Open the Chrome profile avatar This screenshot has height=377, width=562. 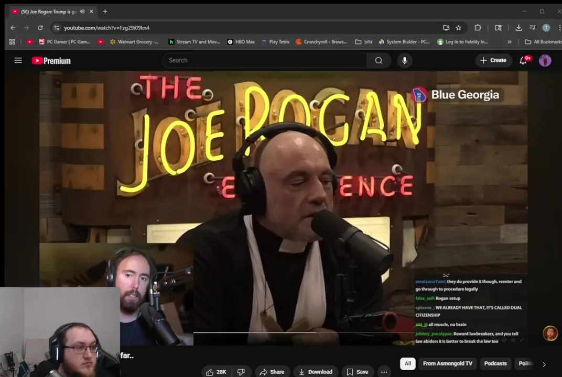(546, 28)
